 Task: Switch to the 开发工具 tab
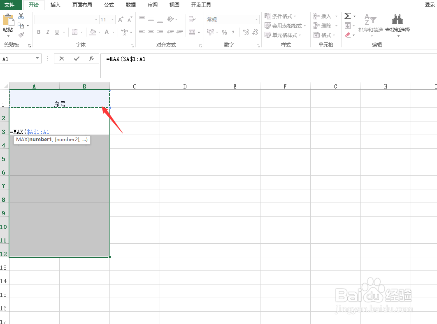[x=201, y=5]
